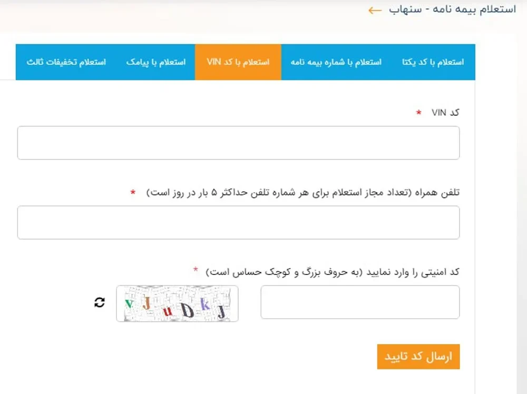This screenshot has width=527, height=394.
Task: Focus the کد VIN input field
Action: (x=238, y=143)
